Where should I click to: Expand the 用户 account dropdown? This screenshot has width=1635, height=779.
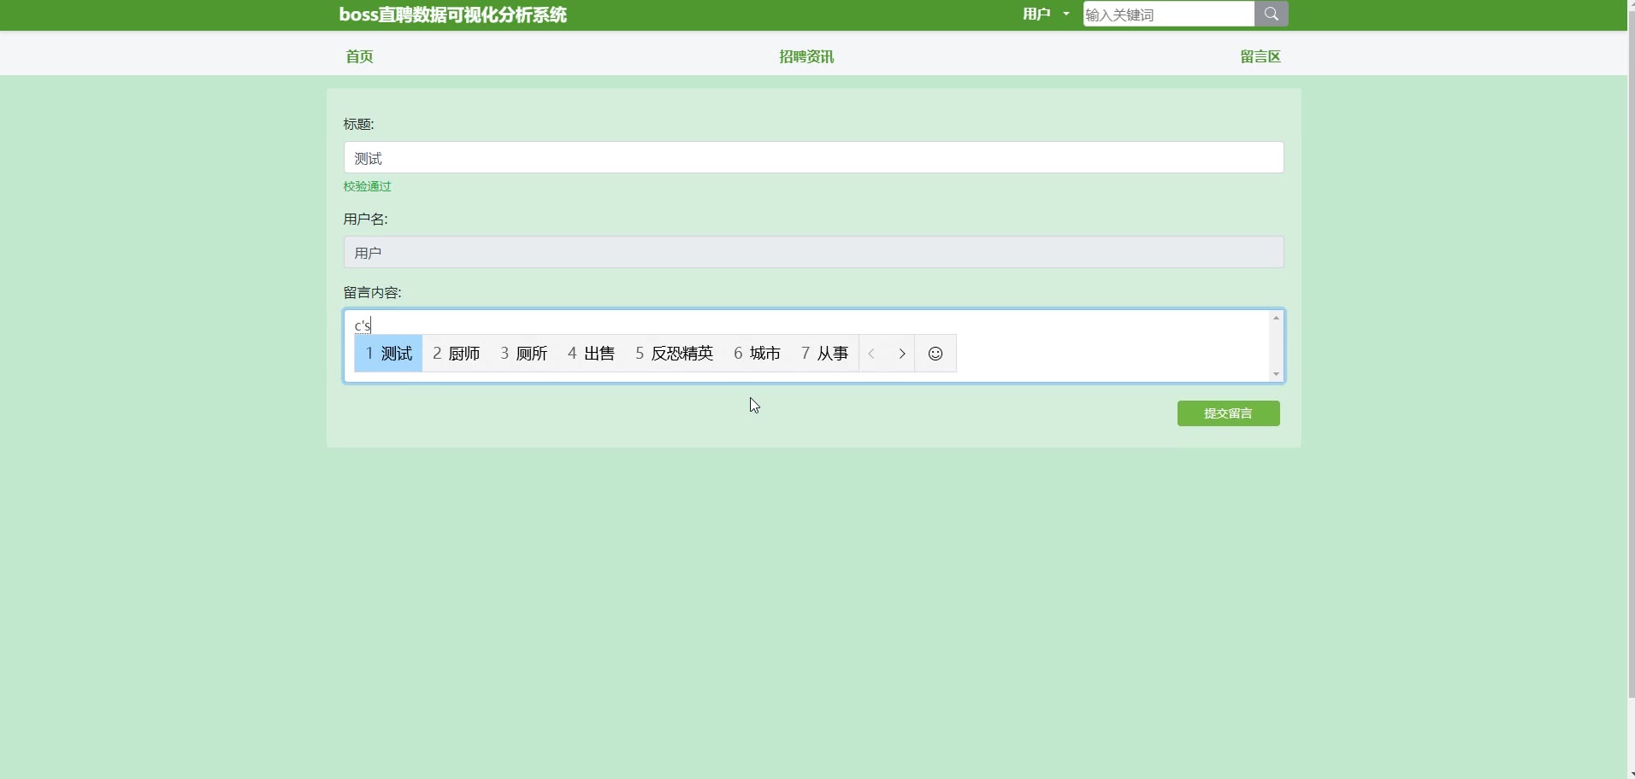pyautogui.click(x=1046, y=14)
